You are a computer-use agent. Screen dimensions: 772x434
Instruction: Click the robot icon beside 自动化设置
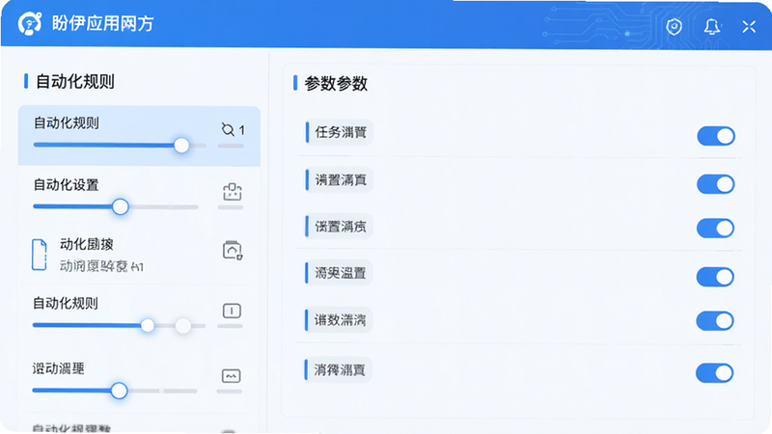[x=232, y=192]
